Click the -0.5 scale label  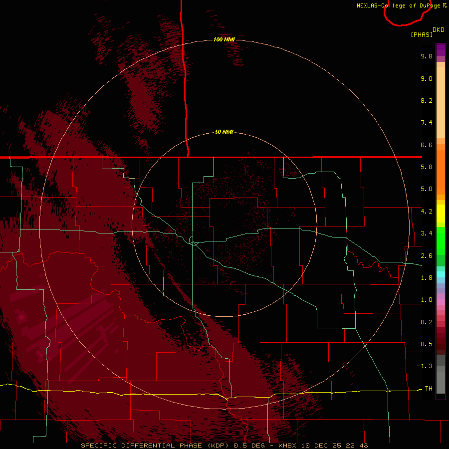(x=425, y=344)
